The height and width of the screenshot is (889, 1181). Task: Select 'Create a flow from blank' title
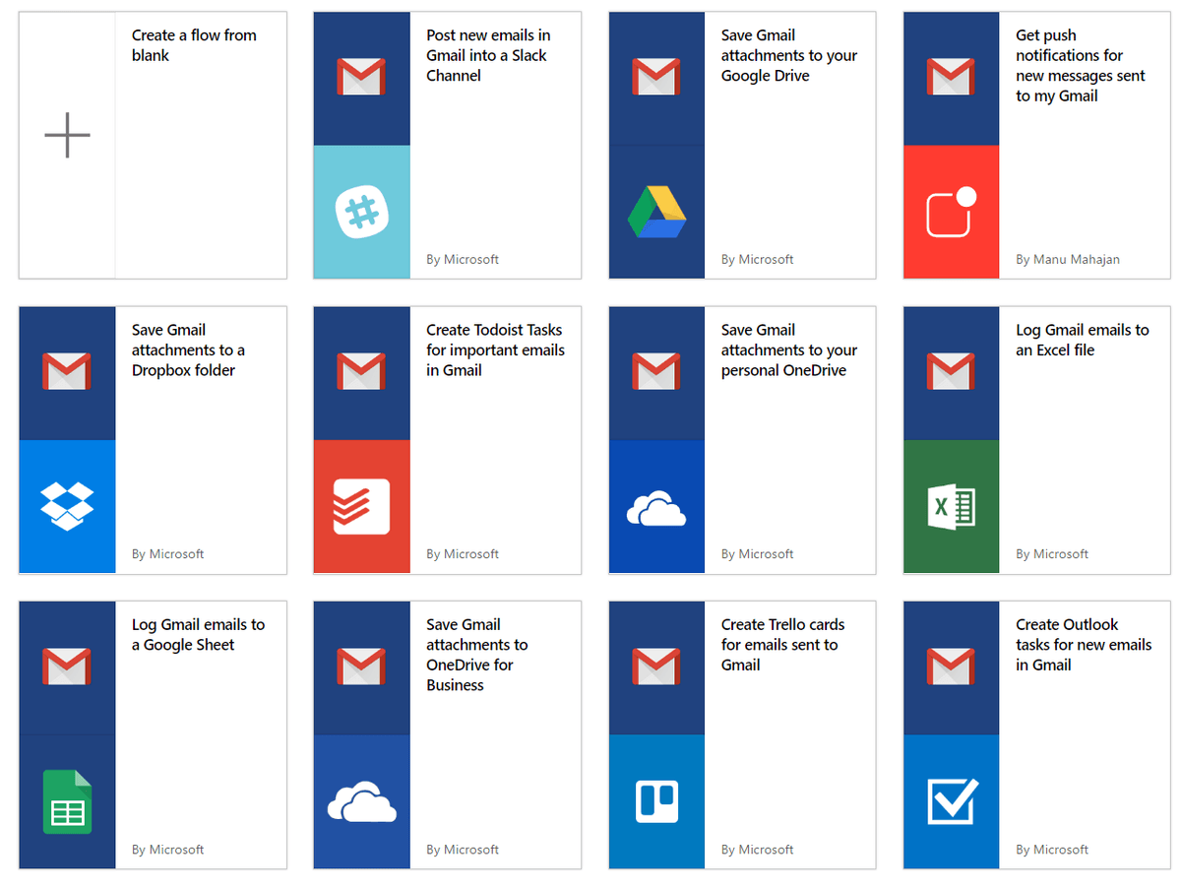194,45
